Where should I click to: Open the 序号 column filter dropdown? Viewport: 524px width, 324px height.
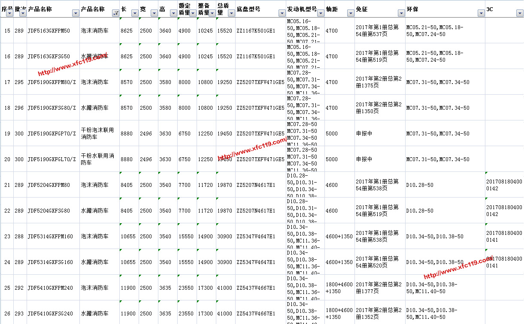click(x=9, y=13)
